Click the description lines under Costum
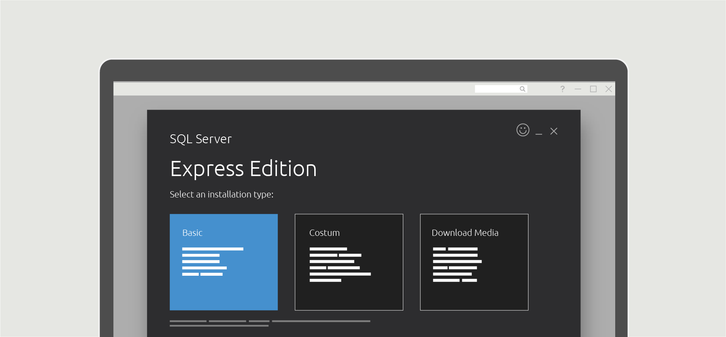 [x=340, y=265]
